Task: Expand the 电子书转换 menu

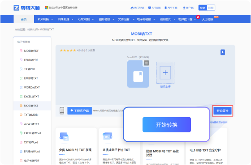Action: [146, 19]
